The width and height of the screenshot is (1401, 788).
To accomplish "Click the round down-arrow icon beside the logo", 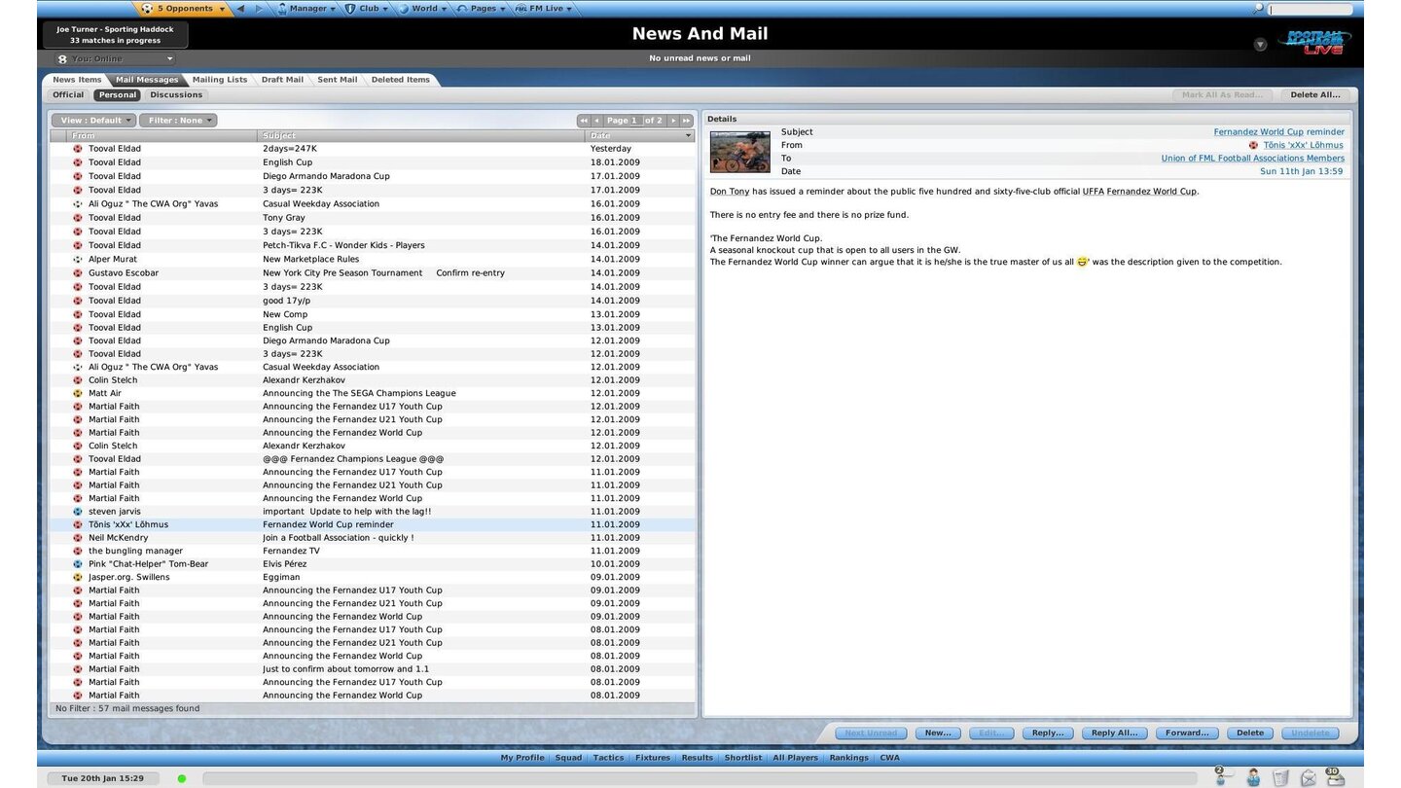I will pyautogui.click(x=1260, y=44).
